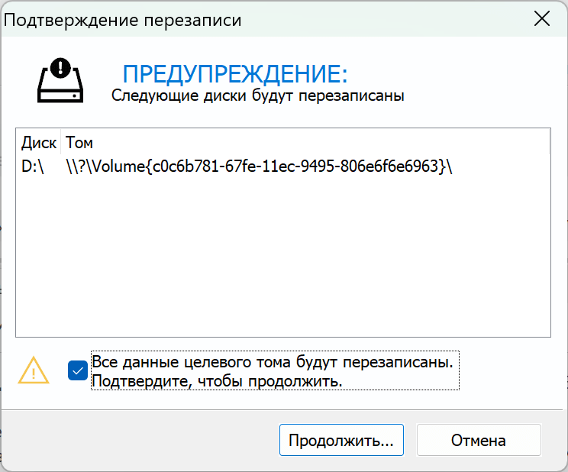Click the divider between Диск and Том columns
This screenshot has height=472, width=568.
61,143
